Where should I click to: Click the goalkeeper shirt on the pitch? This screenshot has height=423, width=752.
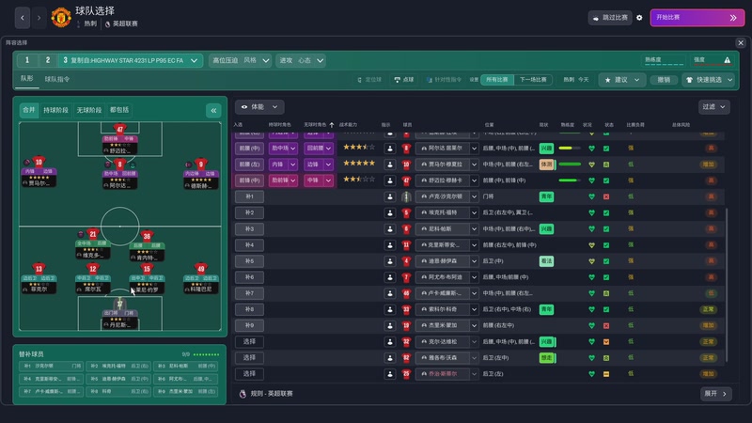(x=120, y=304)
